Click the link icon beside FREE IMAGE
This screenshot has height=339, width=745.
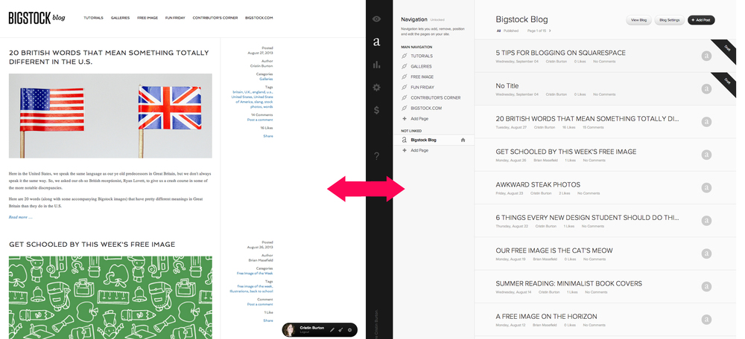[x=405, y=77]
